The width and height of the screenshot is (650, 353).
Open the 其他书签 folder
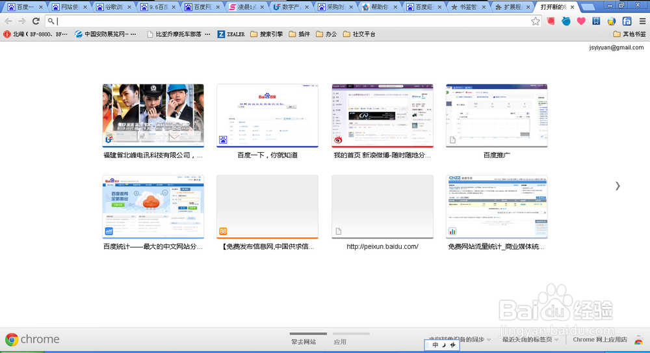point(629,34)
